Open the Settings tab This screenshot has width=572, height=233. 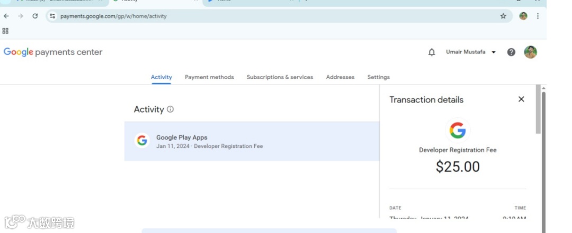tap(378, 77)
